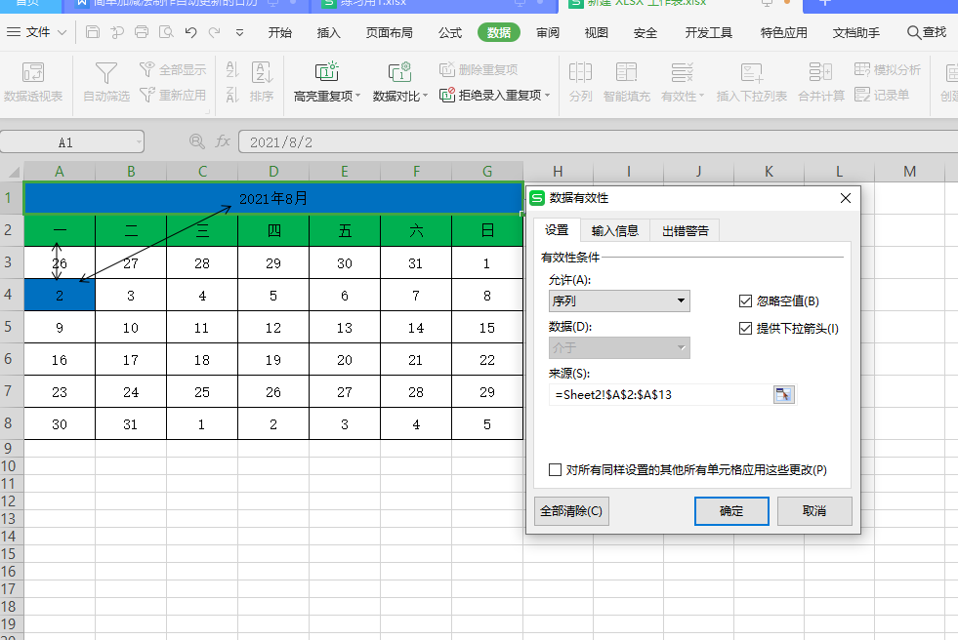Click the Undo arrow icon
Screen dimensions: 958x640
(191, 32)
